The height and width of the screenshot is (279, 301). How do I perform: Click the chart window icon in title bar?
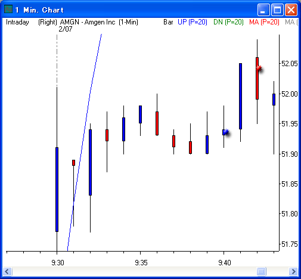[8, 10]
